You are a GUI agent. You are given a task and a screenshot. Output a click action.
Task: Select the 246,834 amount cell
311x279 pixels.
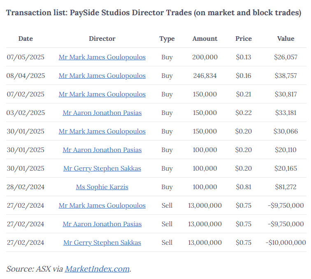pos(205,76)
